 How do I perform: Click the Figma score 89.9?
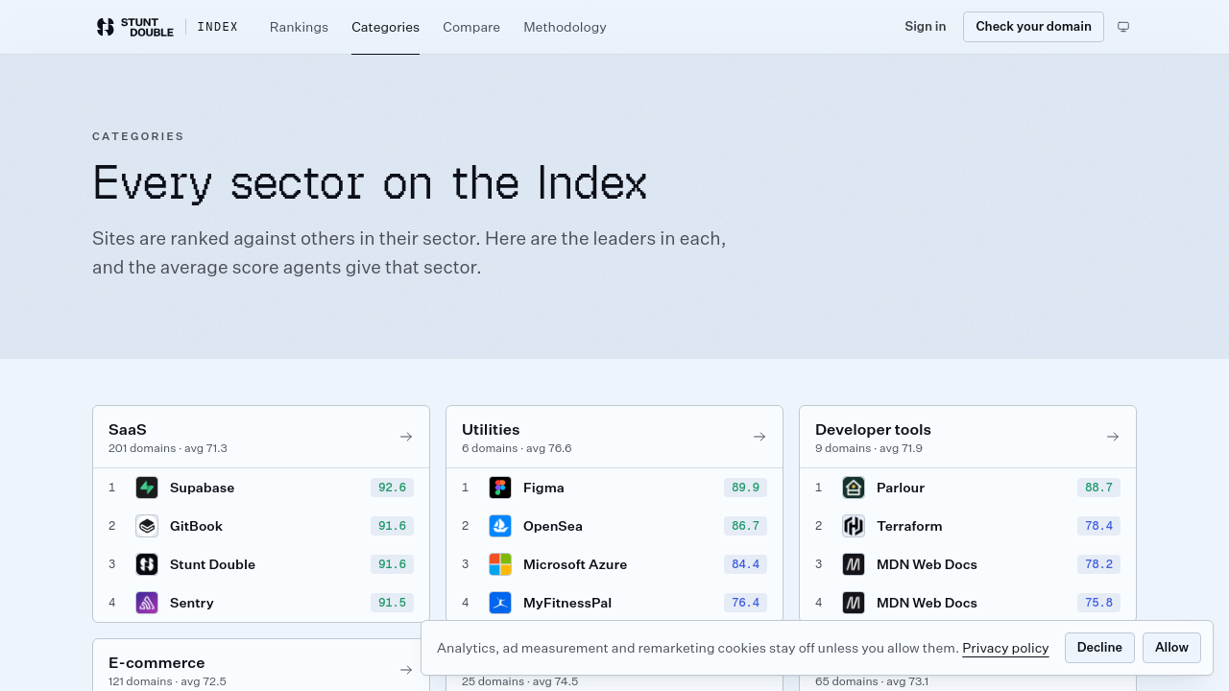[x=745, y=488]
